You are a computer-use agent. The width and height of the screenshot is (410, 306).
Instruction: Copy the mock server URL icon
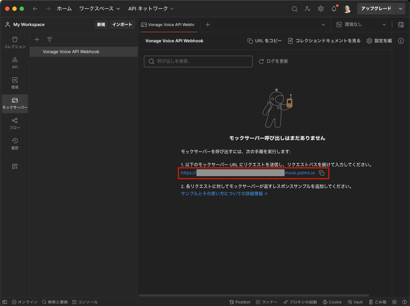point(322,173)
